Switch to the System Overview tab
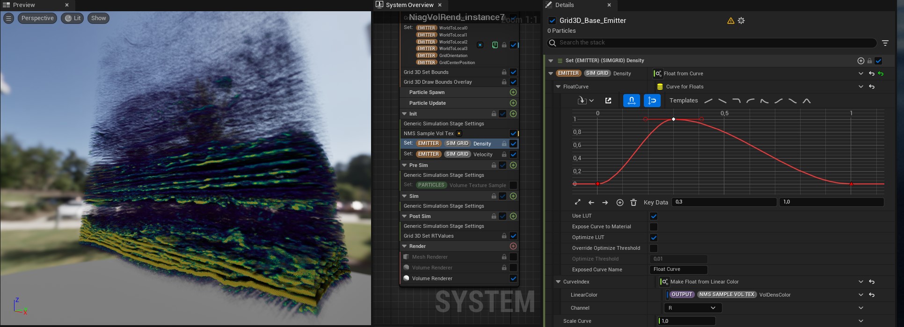The image size is (904, 327). click(x=409, y=5)
